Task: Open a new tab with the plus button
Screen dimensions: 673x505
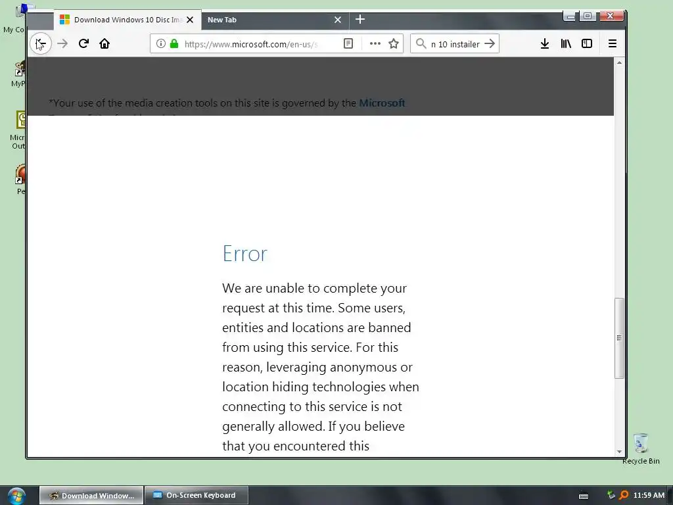Action: coord(360,19)
